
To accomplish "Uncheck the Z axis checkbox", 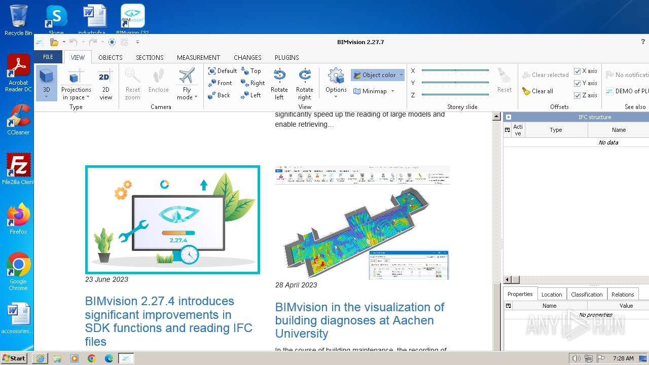I will coord(577,95).
